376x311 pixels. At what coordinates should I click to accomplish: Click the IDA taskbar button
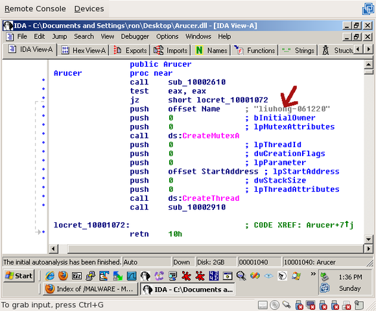187,289
